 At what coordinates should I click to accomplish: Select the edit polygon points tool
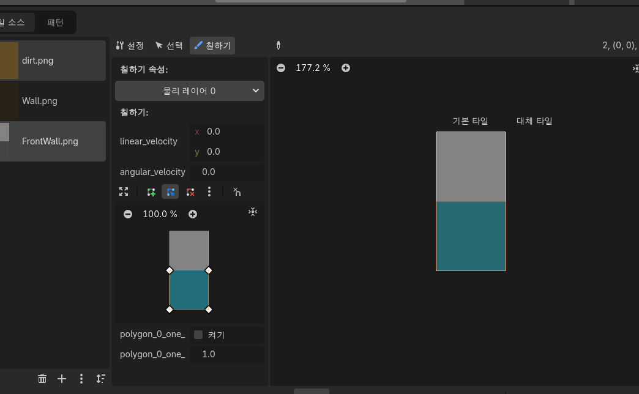coord(170,192)
